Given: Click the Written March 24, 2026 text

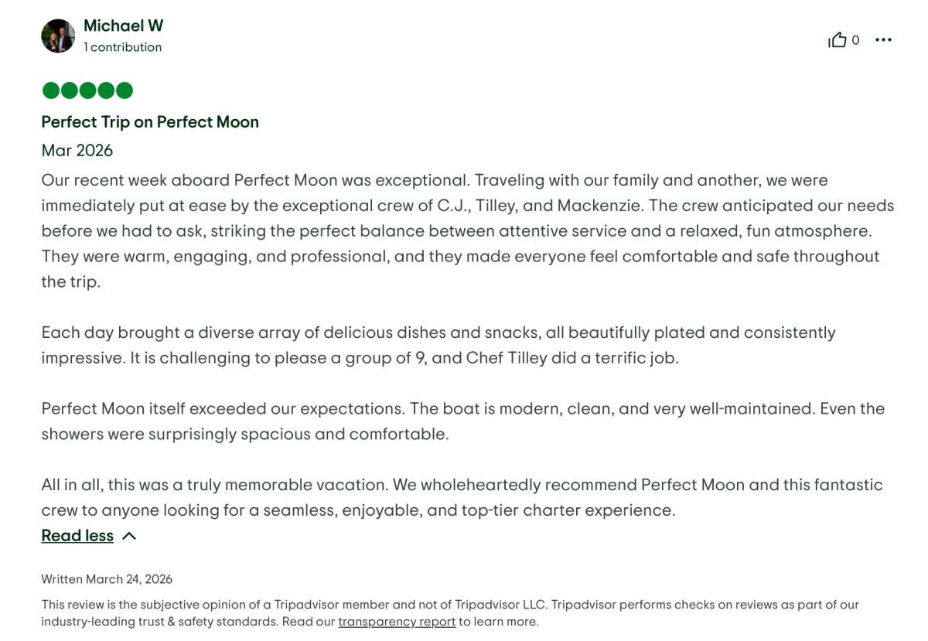Looking at the screenshot, I should pyautogui.click(x=107, y=579).
